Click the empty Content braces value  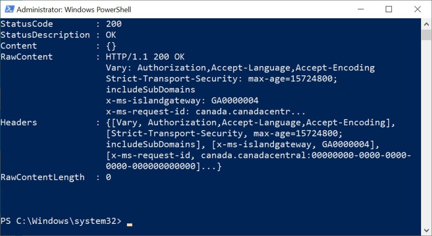click(111, 46)
